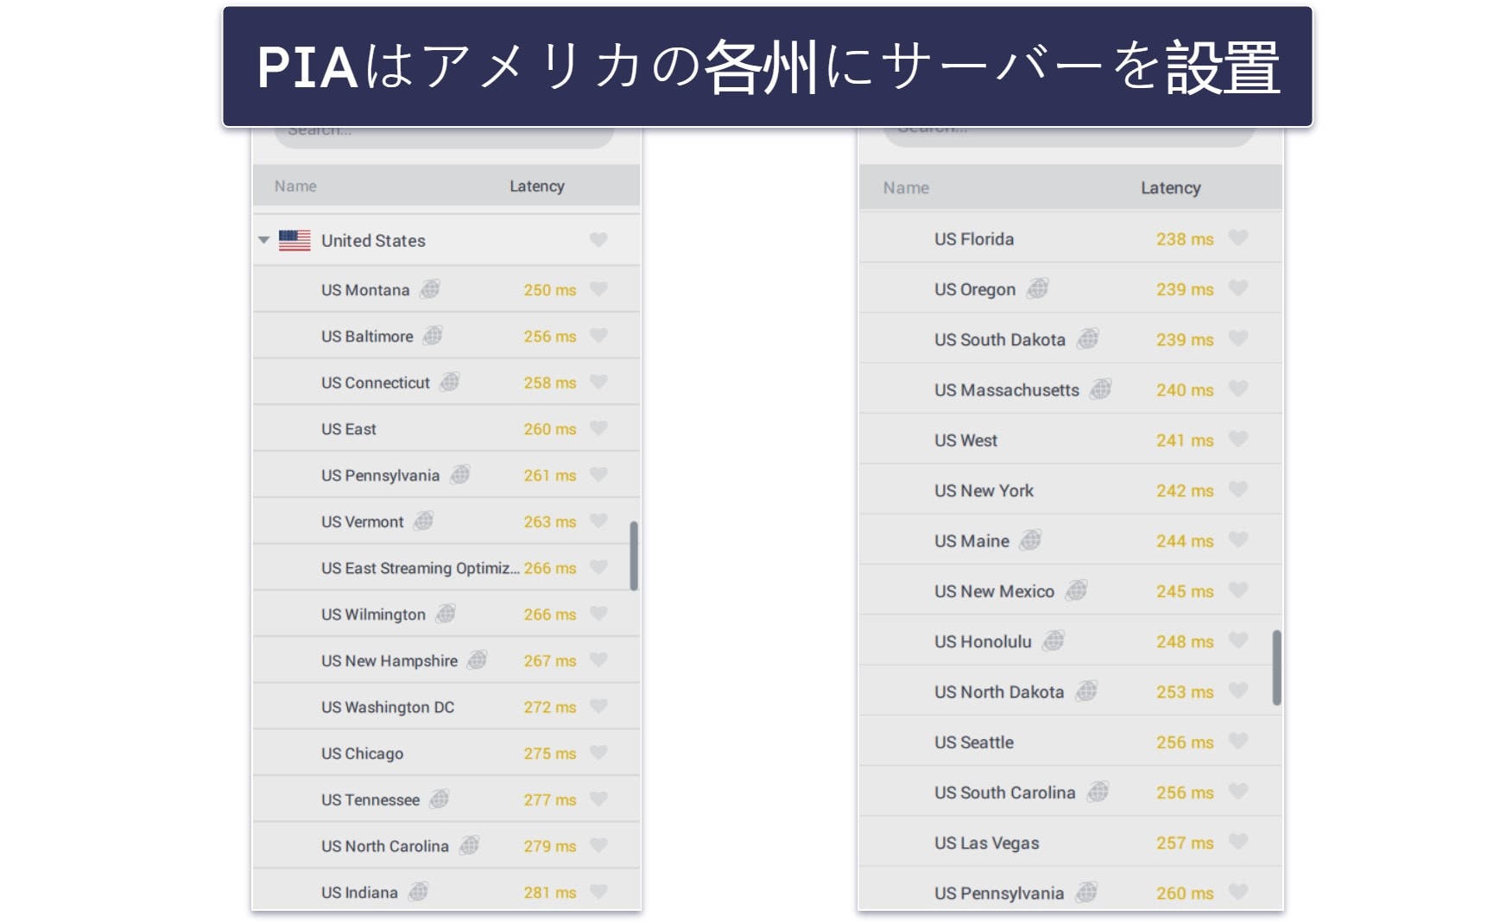The height and width of the screenshot is (922, 1500).
Task: Click the globe icon beside US New Mexico
Action: click(x=1076, y=590)
